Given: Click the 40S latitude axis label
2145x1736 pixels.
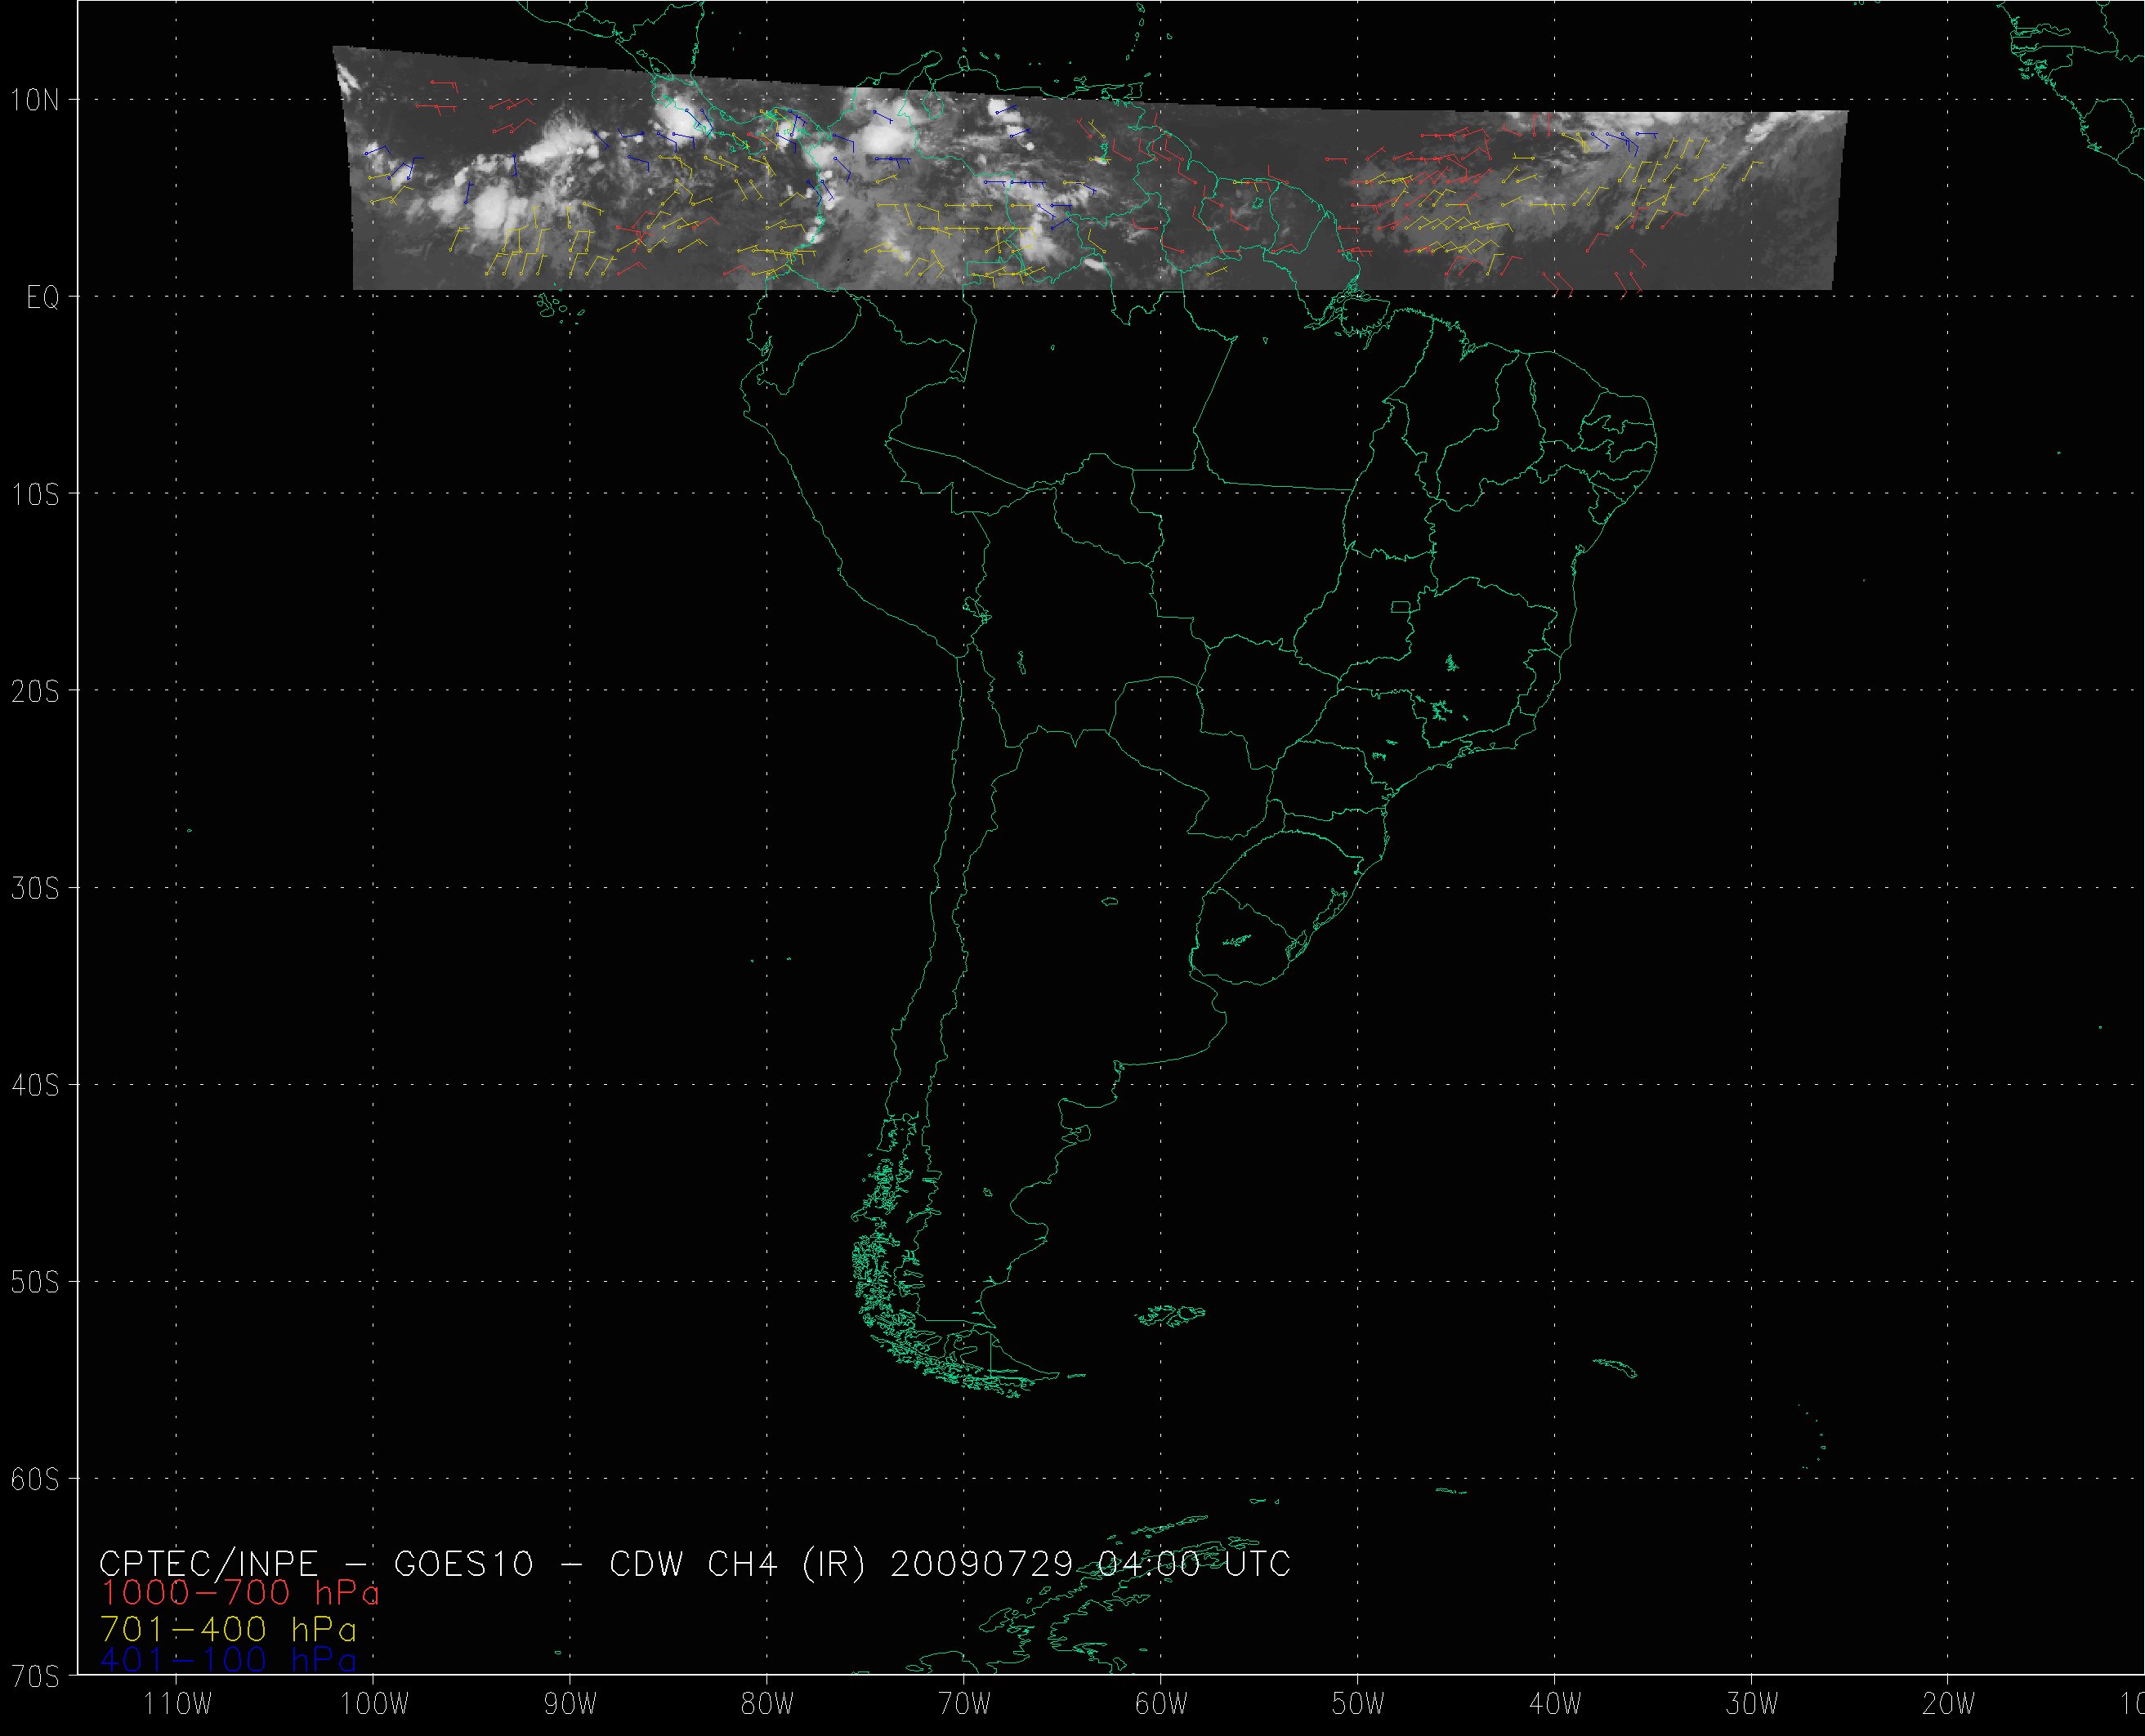Looking at the screenshot, I should pyautogui.click(x=35, y=1085).
